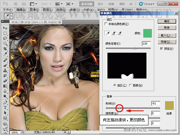This screenshot has width=180, height=135.
Task: Select the Blur tool
Action: pos(5,91)
